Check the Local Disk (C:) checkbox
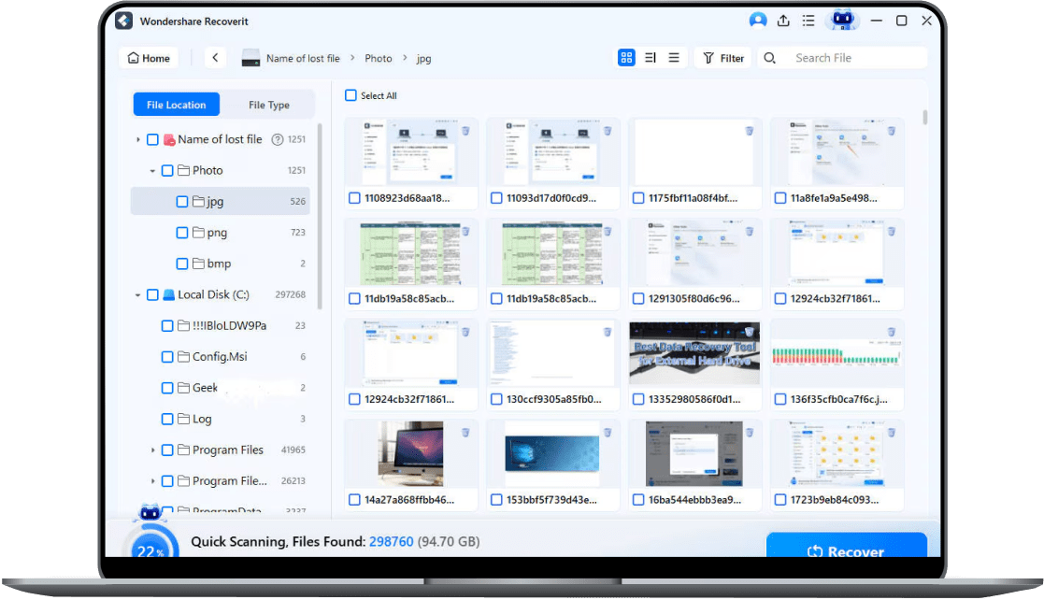The image size is (1044, 600). 152,294
